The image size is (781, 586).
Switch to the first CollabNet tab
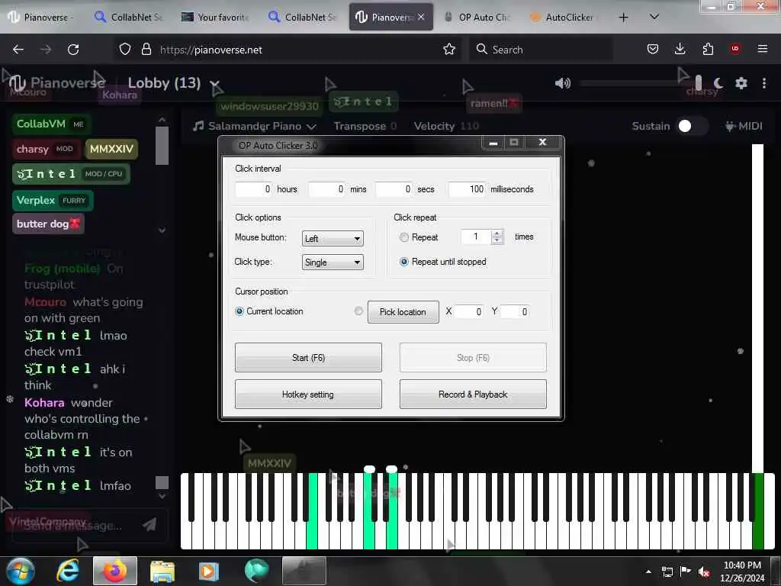(x=130, y=18)
